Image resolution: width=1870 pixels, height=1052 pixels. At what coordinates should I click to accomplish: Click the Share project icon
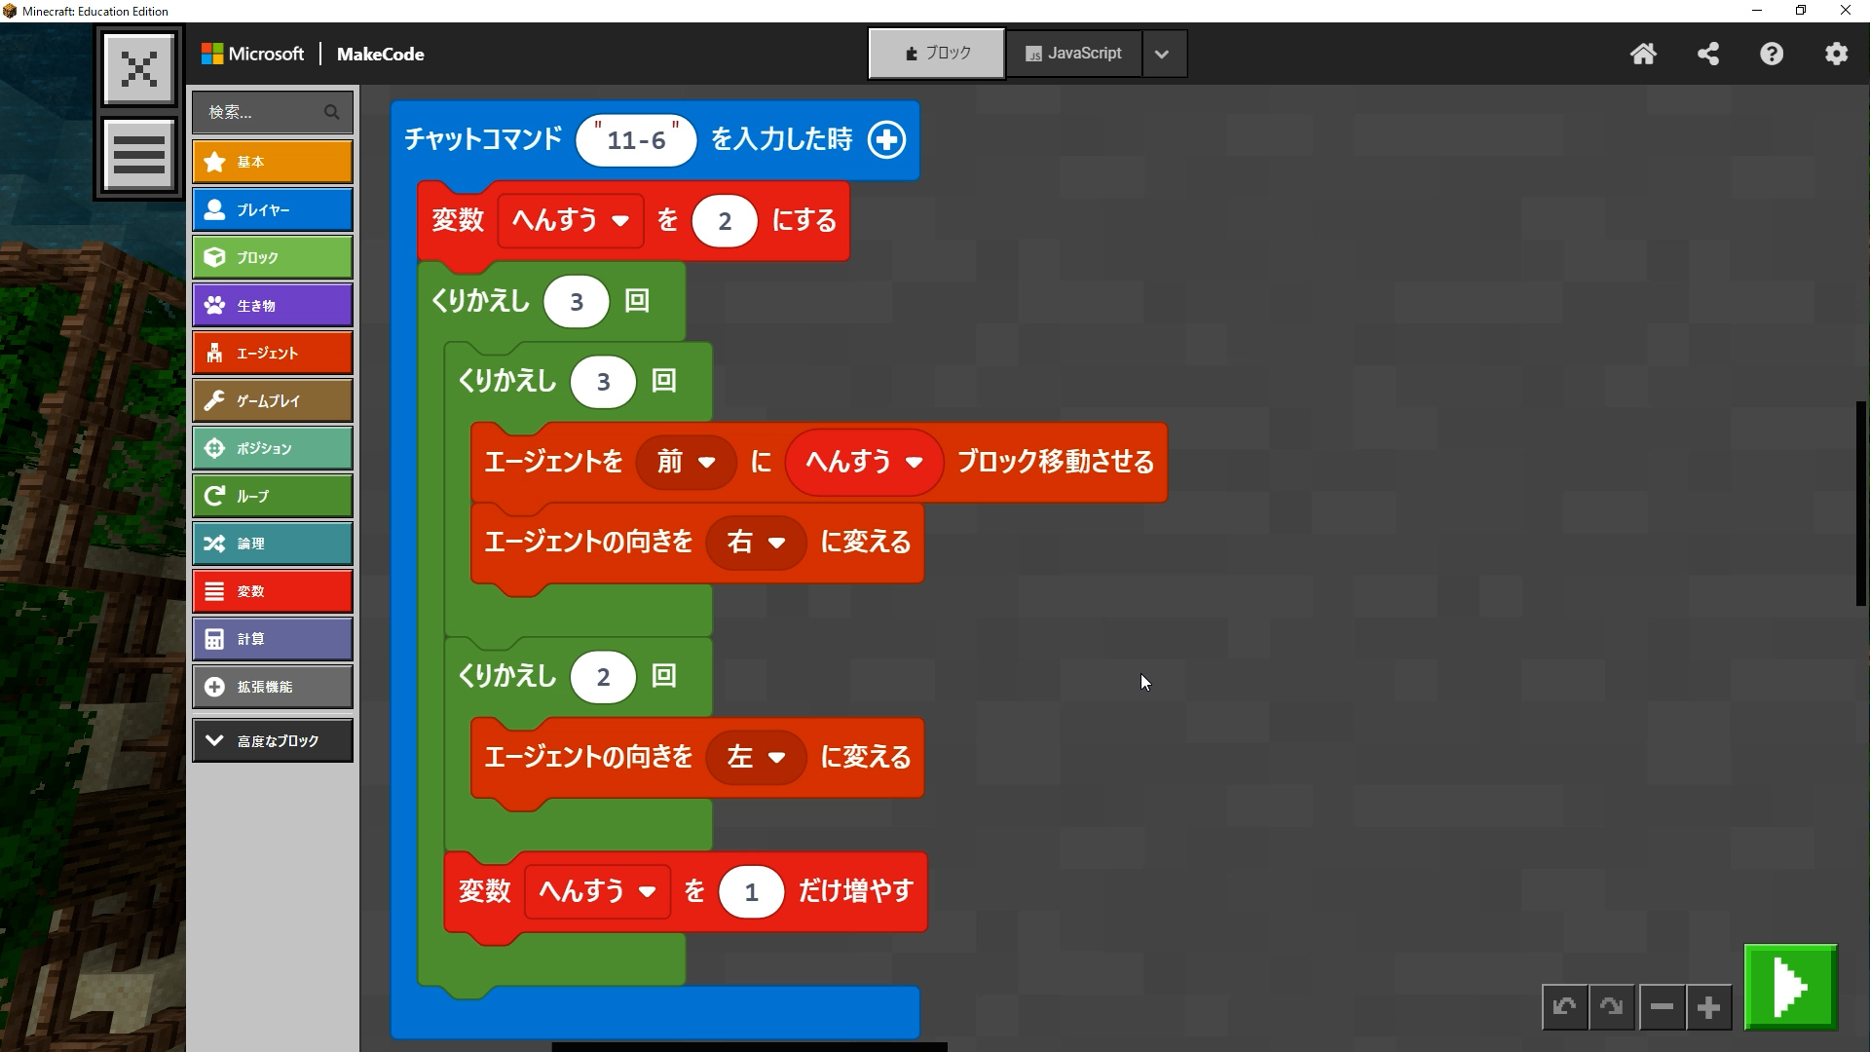click(x=1707, y=54)
